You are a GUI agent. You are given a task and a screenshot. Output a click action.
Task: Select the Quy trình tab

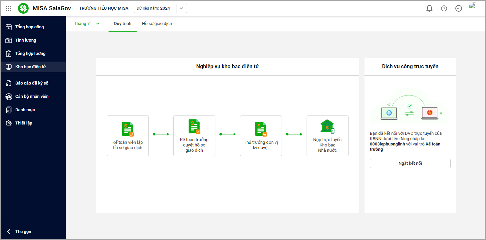[122, 24]
